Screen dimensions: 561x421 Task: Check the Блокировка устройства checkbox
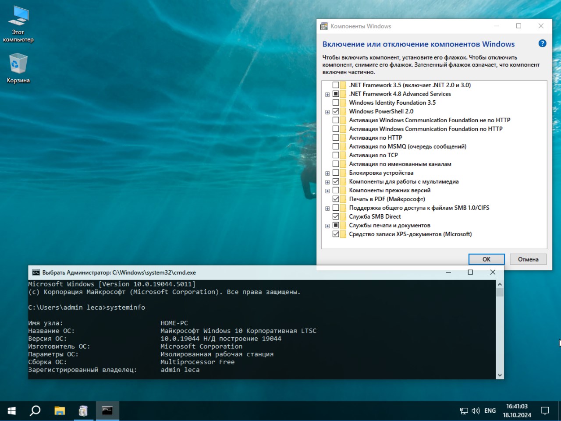point(336,173)
